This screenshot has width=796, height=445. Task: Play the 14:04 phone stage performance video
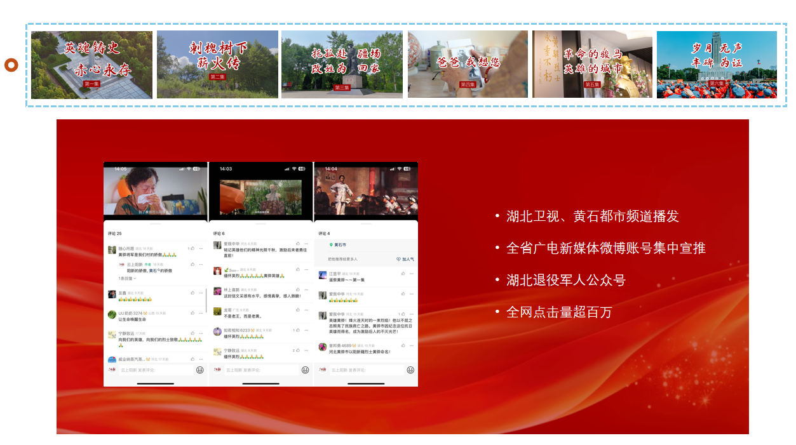pos(366,190)
